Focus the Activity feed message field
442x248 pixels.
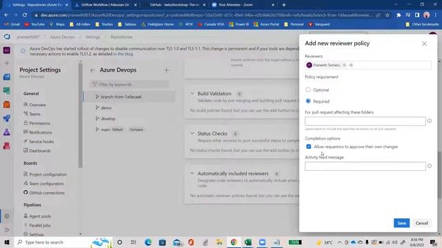pos(365,166)
